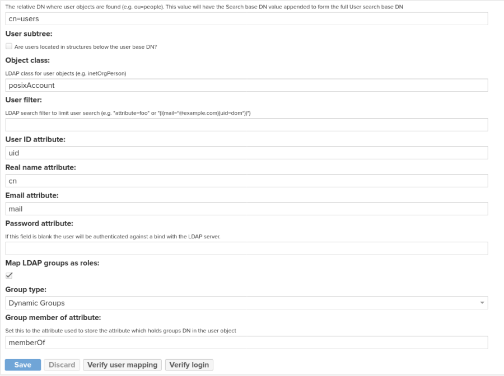
Task: Click the posixAccount Object class field
Action: [246, 86]
